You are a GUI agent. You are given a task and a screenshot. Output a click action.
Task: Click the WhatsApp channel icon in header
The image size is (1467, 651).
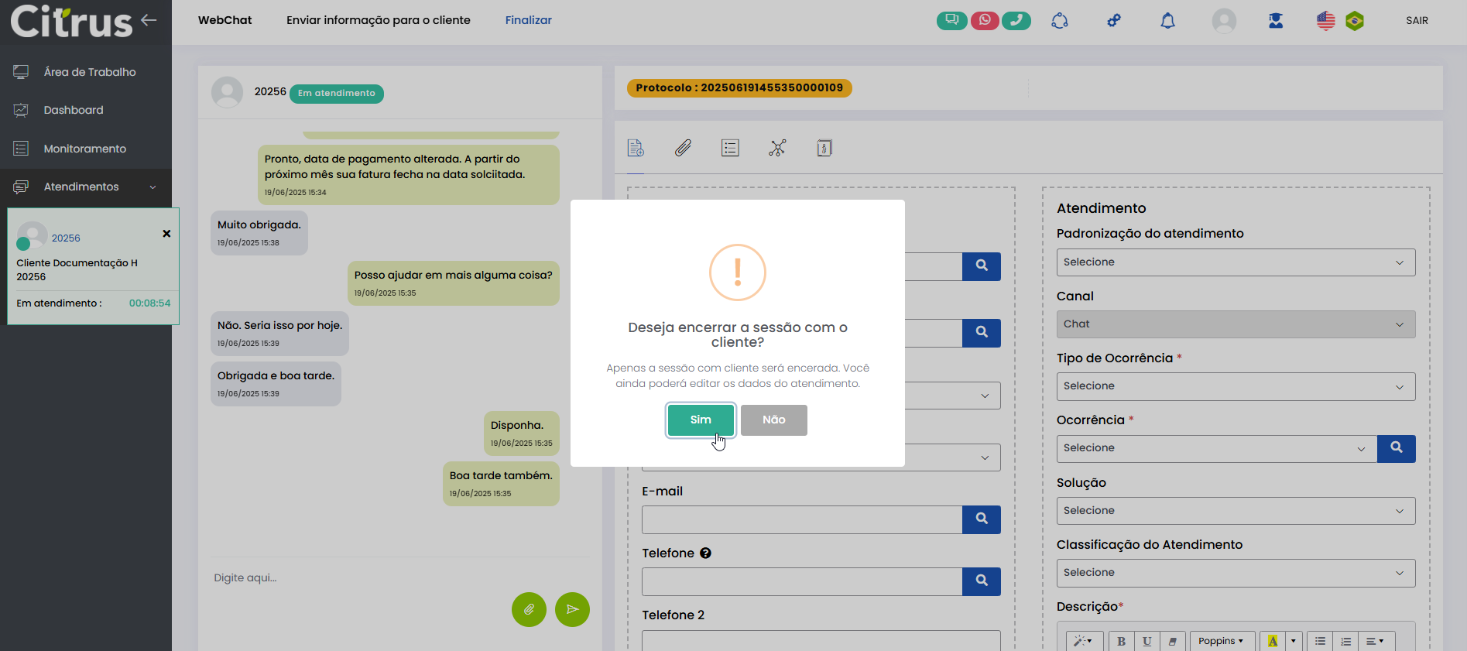(x=984, y=20)
